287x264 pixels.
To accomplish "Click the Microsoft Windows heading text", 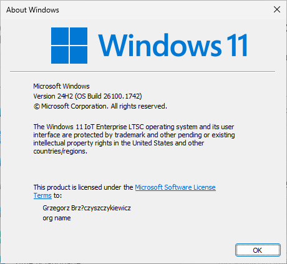I will 61,86.
